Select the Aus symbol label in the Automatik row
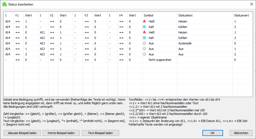Image resolution: width=256 pixels, height=139 pixels. click(151, 43)
